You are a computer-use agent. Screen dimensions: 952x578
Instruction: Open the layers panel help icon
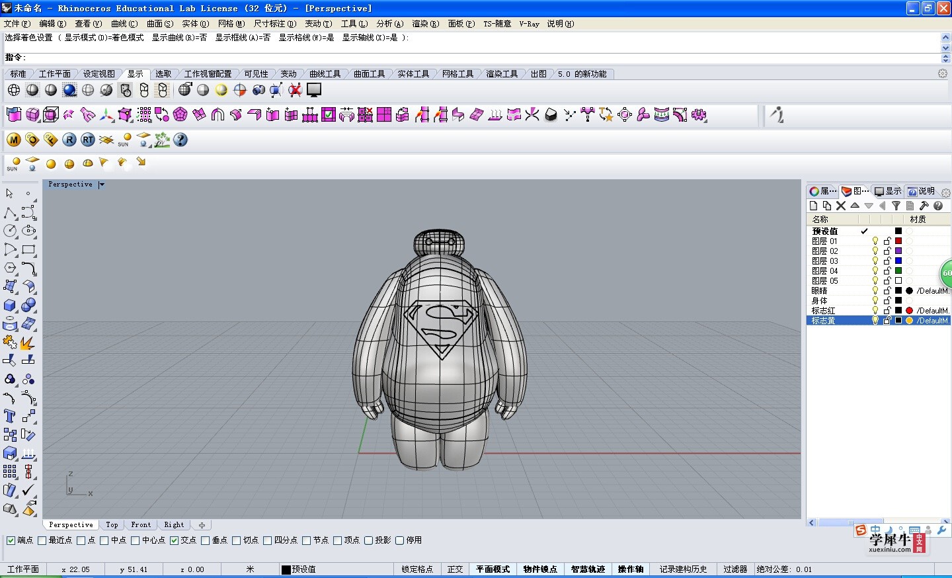(938, 206)
